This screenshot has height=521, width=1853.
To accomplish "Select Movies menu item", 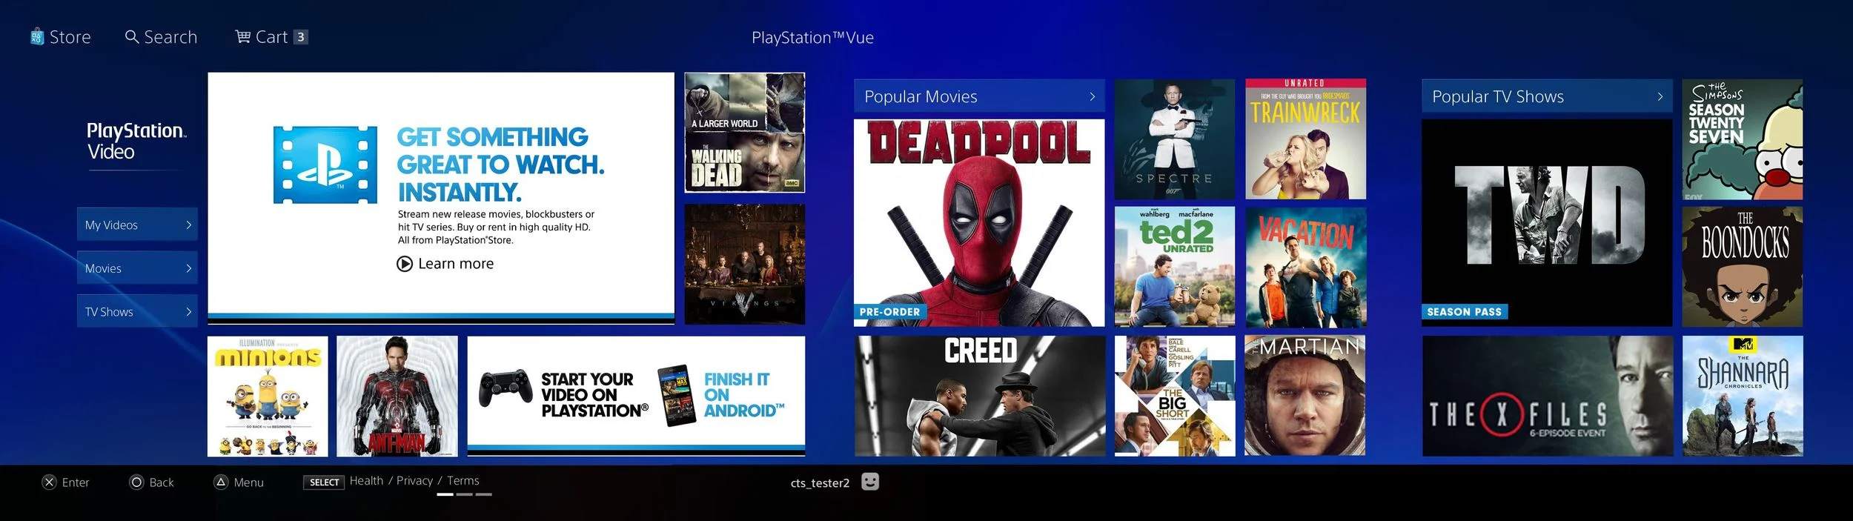I will pyautogui.click(x=137, y=268).
